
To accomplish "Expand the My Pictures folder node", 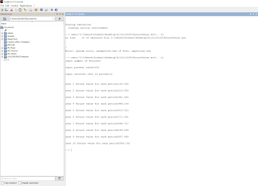I will [2, 51].
